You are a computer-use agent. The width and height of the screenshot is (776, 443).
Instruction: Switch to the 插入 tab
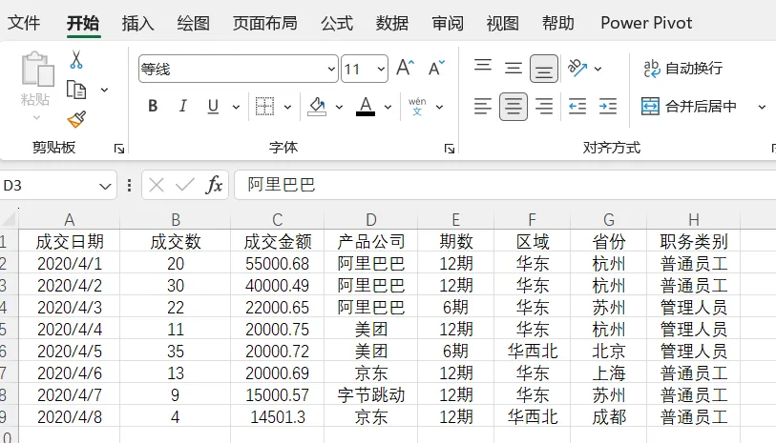[x=138, y=23]
